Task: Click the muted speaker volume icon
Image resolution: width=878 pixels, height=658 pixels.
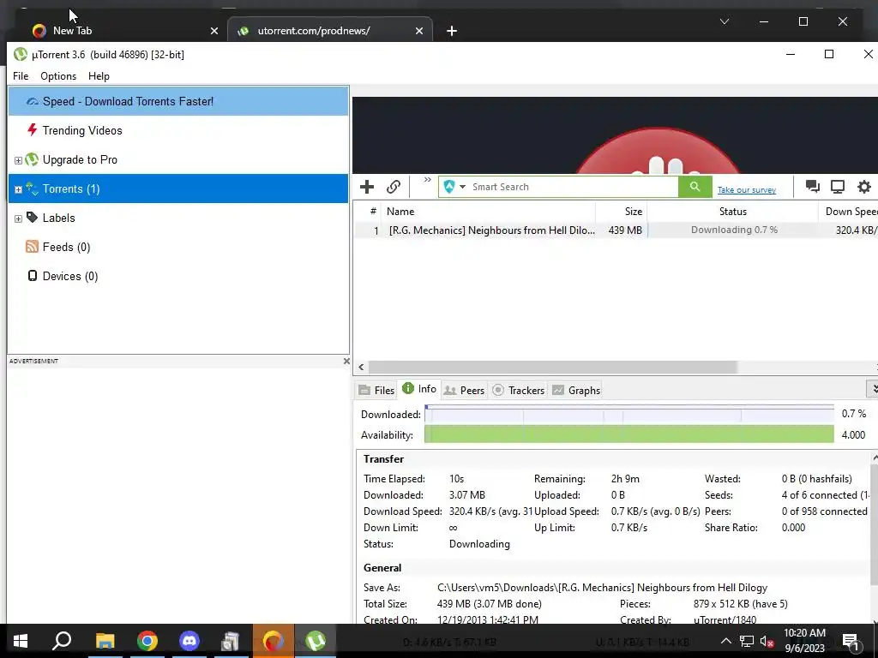Action: click(x=767, y=641)
